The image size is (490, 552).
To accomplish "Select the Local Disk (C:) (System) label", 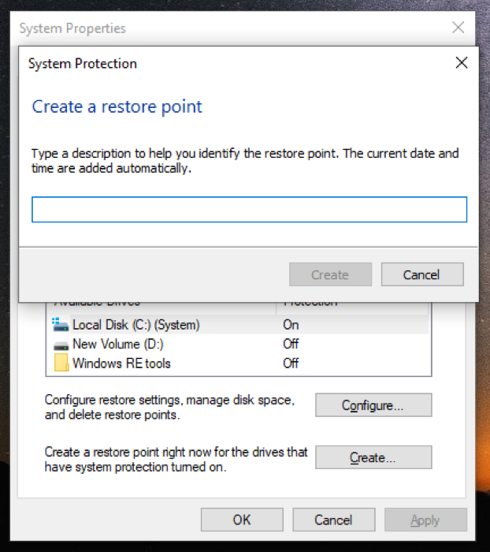I will (135, 324).
